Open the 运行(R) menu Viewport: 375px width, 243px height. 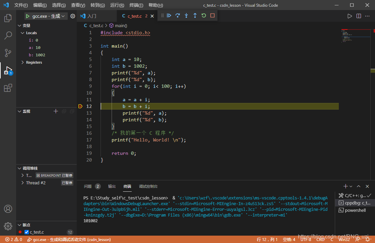[117, 5]
